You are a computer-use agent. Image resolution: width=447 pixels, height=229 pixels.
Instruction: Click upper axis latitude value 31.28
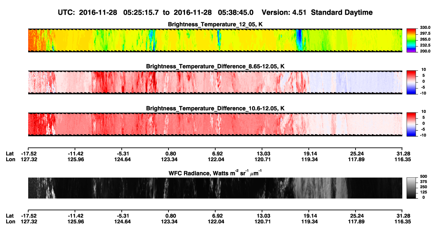coord(404,153)
